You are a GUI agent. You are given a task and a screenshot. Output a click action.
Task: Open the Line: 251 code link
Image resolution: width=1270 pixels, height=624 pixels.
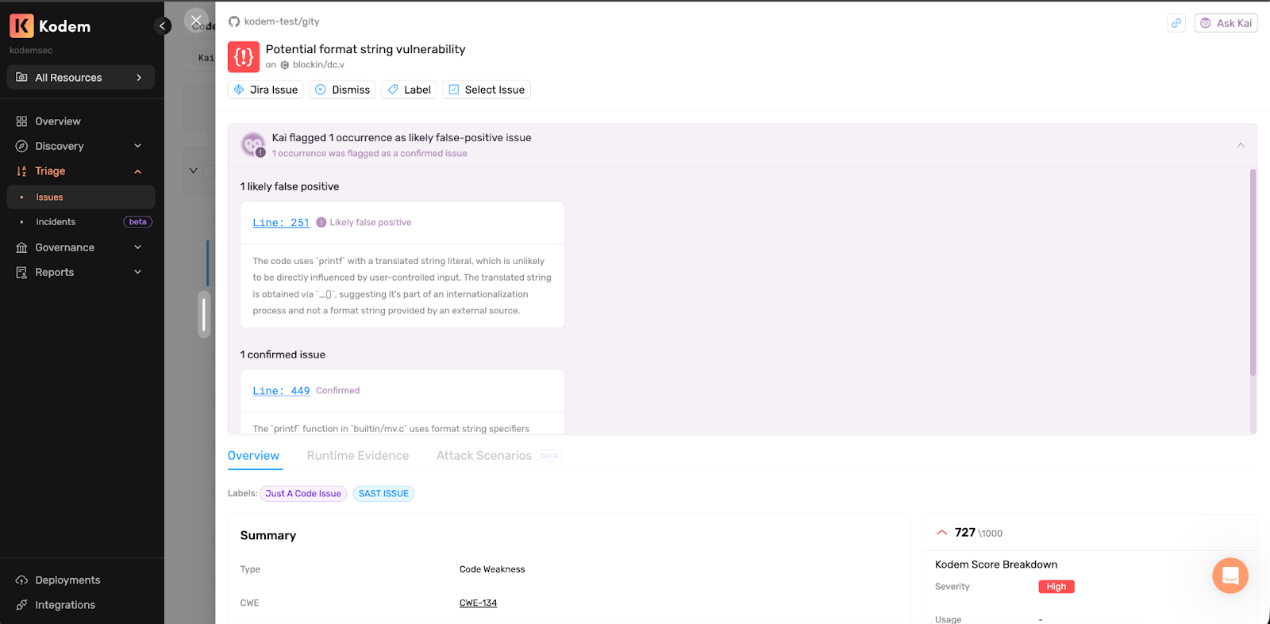(281, 223)
